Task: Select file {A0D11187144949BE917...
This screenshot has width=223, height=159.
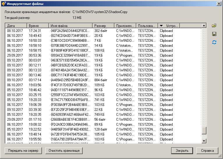Action: pyautogui.click(x=70, y=90)
